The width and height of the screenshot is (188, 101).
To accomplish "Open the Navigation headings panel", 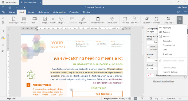I will [x=3, y=44].
